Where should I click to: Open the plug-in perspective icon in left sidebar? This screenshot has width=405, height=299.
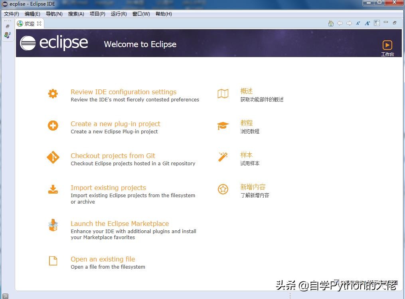[7, 35]
